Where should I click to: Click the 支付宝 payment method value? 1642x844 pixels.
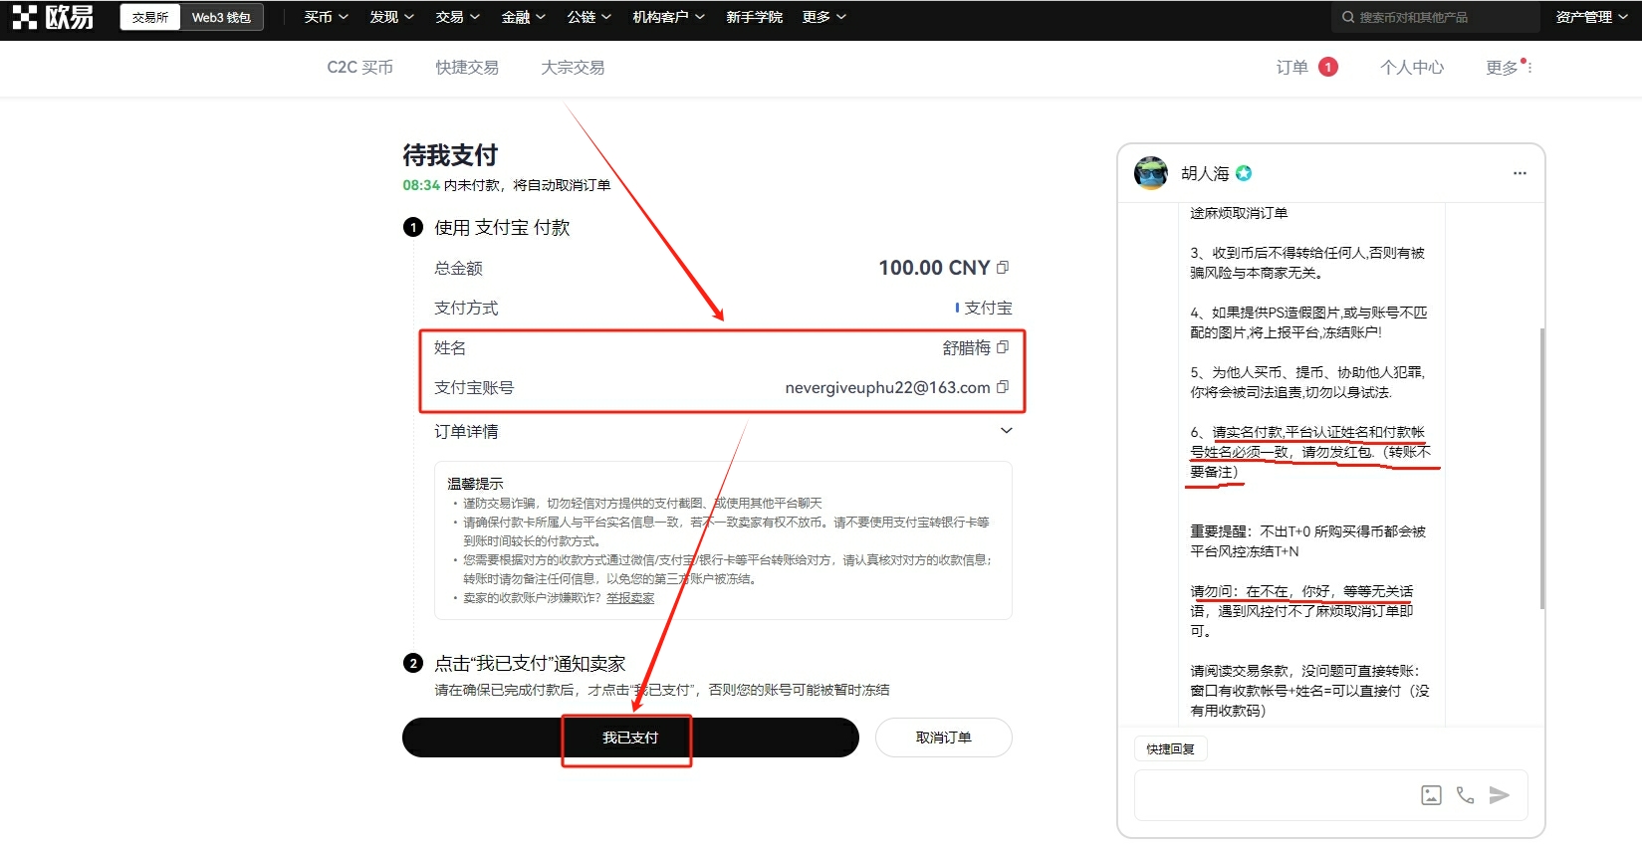click(x=988, y=308)
